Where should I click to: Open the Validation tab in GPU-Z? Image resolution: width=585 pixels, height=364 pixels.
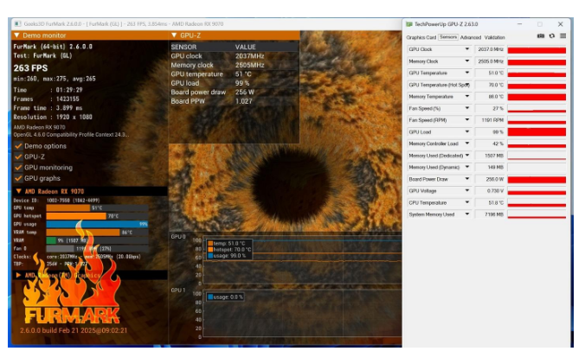coord(494,37)
